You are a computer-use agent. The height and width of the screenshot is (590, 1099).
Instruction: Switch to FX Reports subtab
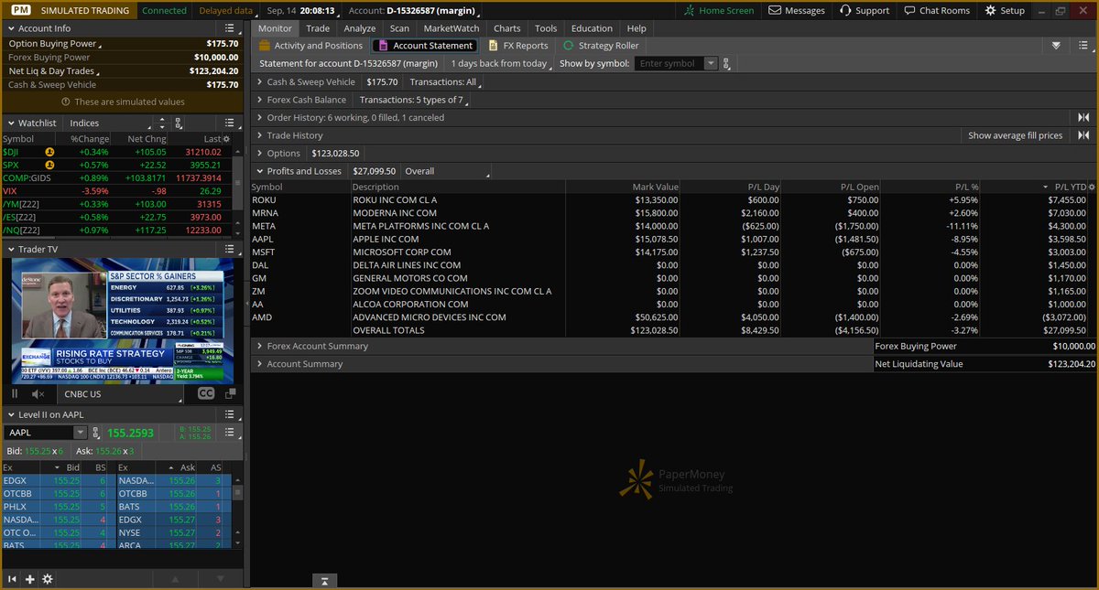[x=518, y=45]
